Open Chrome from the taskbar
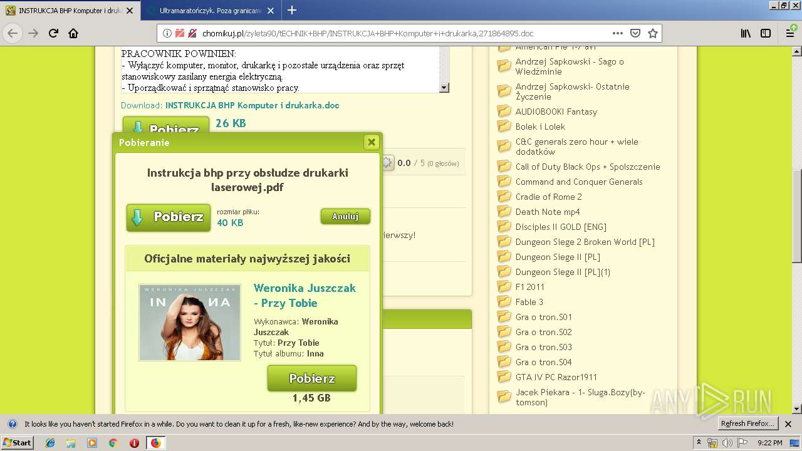Viewport: 802px width, 451px height. (113, 443)
